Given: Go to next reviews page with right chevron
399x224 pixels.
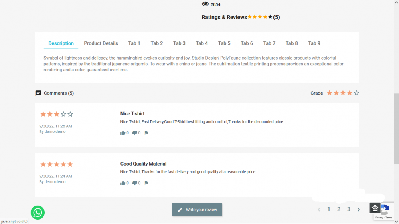Looking at the screenshot, I should [359, 210].
